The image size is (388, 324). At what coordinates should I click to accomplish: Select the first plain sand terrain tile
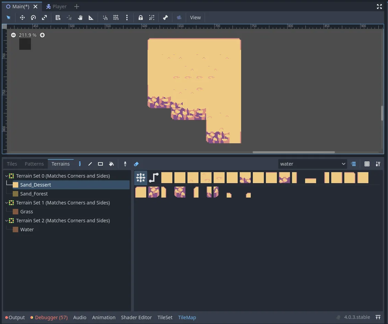167,178
